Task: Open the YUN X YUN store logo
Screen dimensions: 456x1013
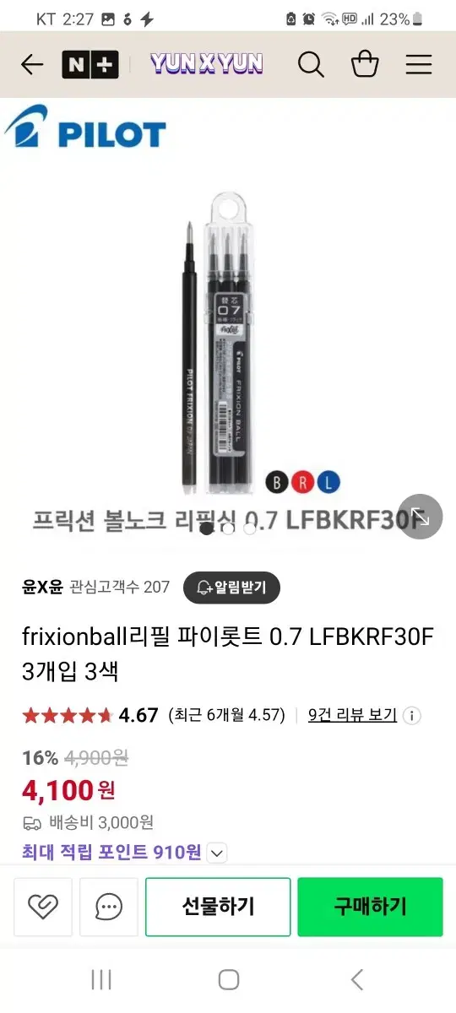Action: (x=207, y=64)
